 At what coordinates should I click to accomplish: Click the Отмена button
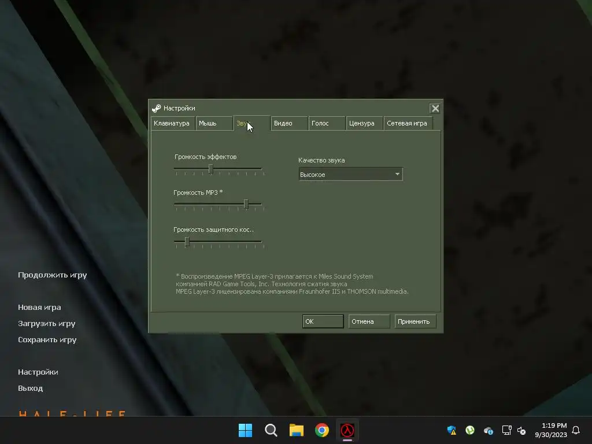[369, 321]
